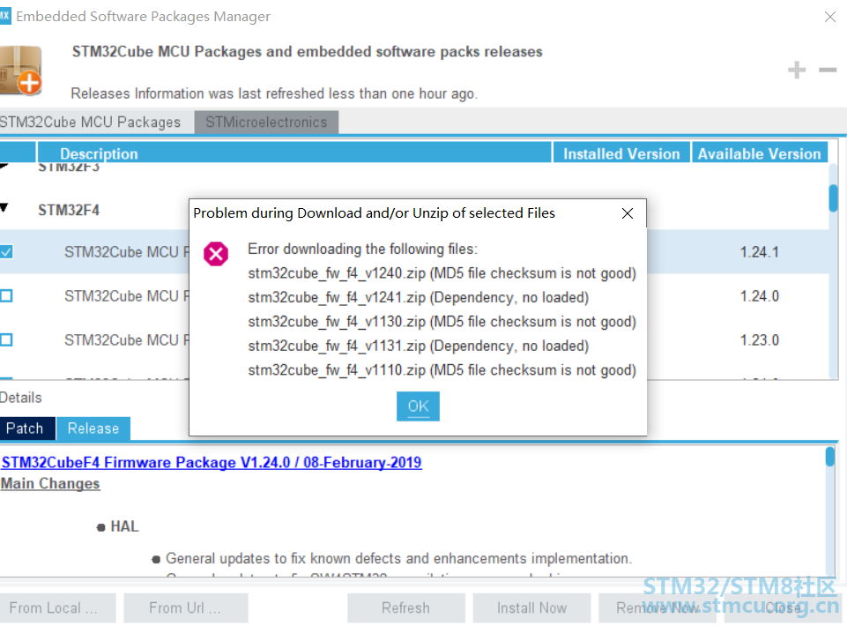This screenshot has width=847, height=626.
Task: Check the version 1.24.0 package checkbox
Action: coord(6,295)
